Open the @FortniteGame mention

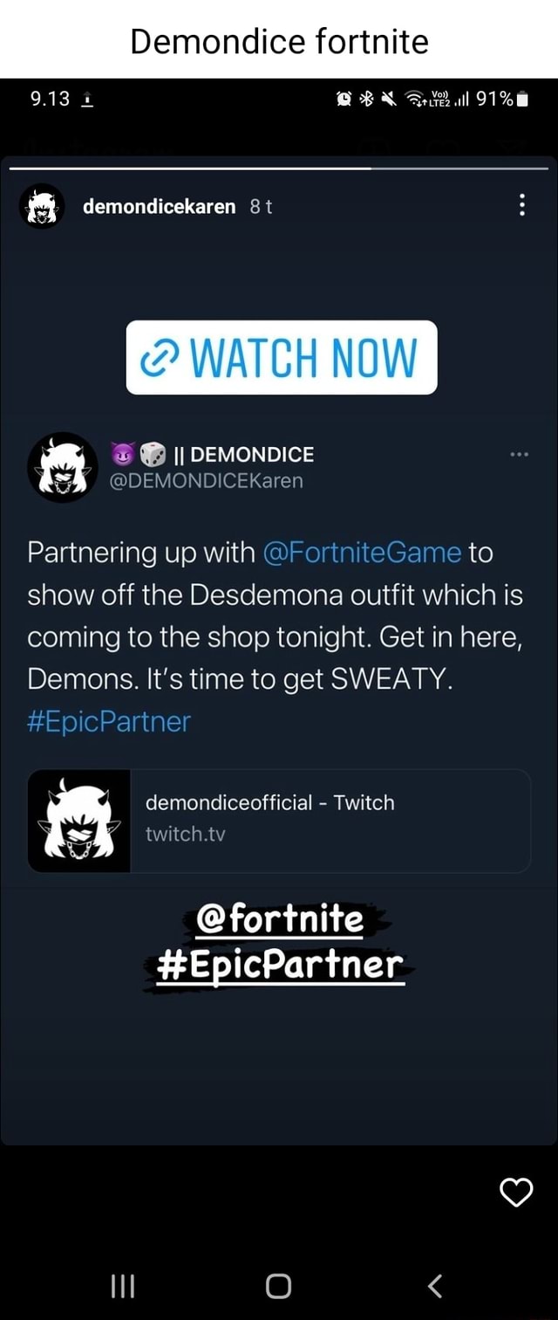(361, 553)
